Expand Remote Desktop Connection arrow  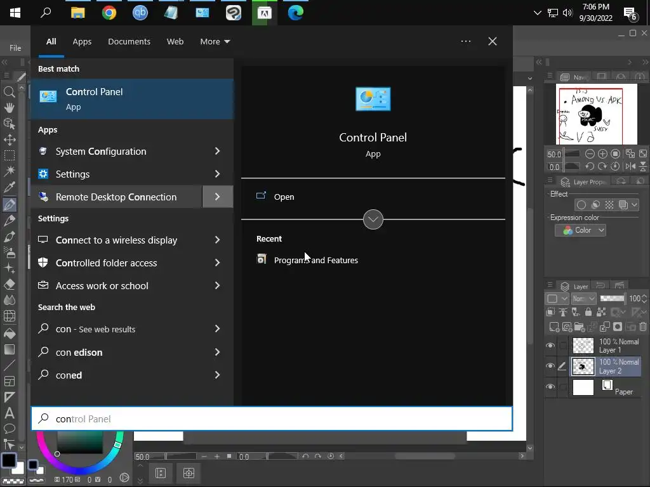coord(218,197)
